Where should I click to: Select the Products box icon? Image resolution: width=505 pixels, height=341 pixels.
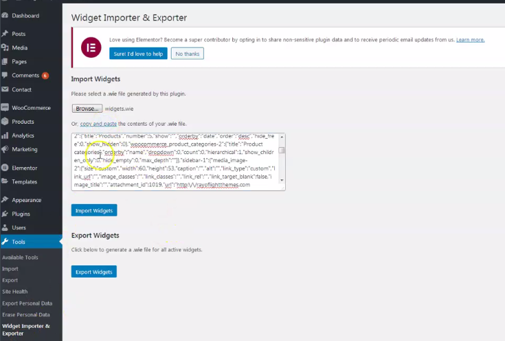pos(5,122)
